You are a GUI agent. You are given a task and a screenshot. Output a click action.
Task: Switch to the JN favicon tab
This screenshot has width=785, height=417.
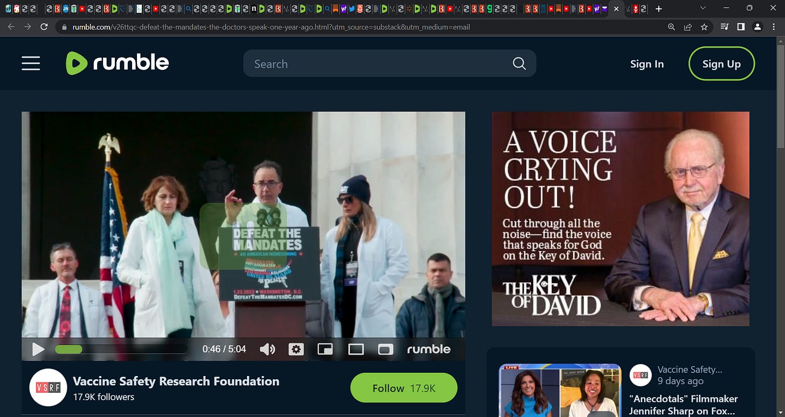pos(65,9)
